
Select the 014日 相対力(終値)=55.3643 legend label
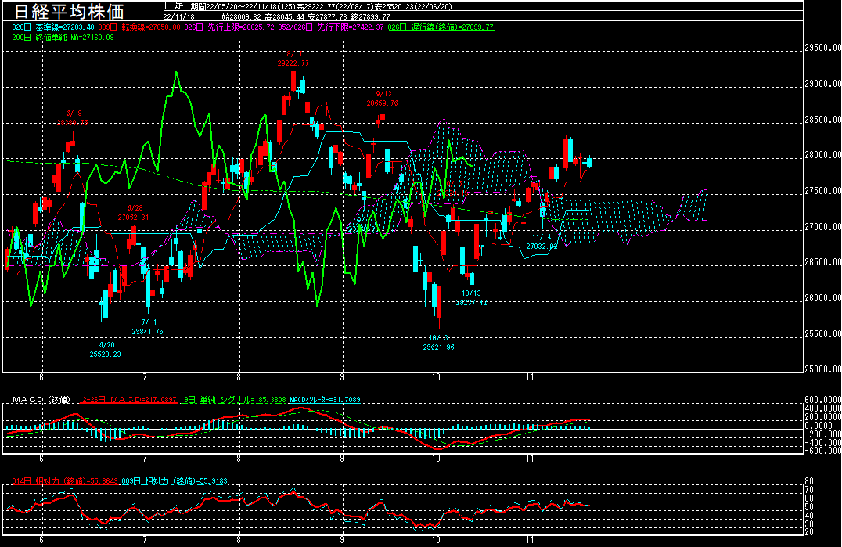click(65, 481)
